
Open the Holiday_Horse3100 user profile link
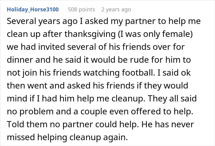coord(33,10)
